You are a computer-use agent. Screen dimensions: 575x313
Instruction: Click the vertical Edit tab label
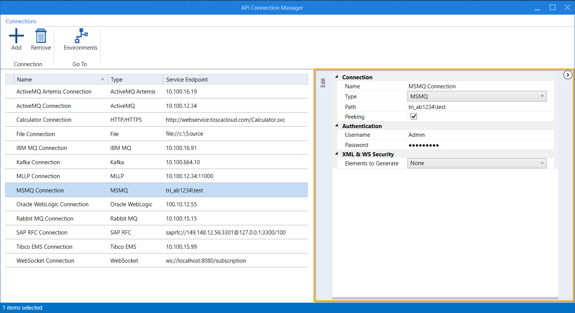[x=323, y=83]
